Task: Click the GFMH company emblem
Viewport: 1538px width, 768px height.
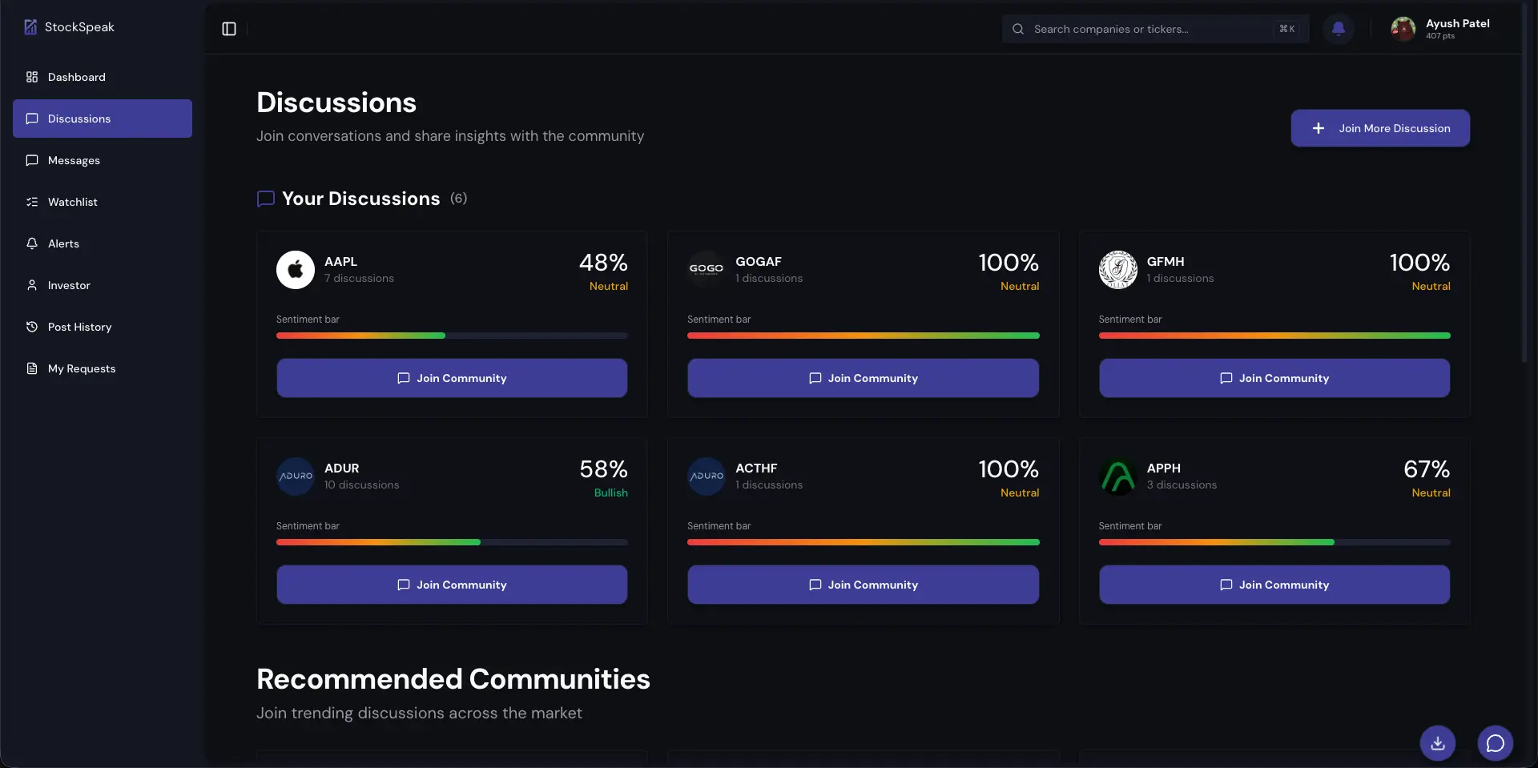Action: 1117,270
